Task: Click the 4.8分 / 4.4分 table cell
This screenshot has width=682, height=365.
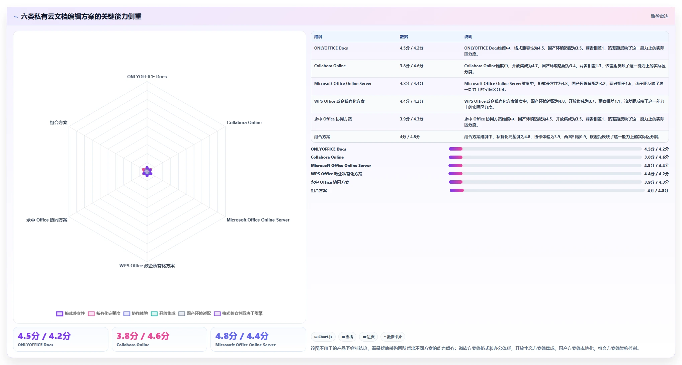Action: 412,84
